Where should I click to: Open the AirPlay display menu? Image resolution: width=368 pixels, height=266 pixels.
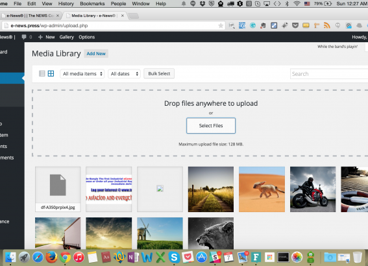click(267, 3)
